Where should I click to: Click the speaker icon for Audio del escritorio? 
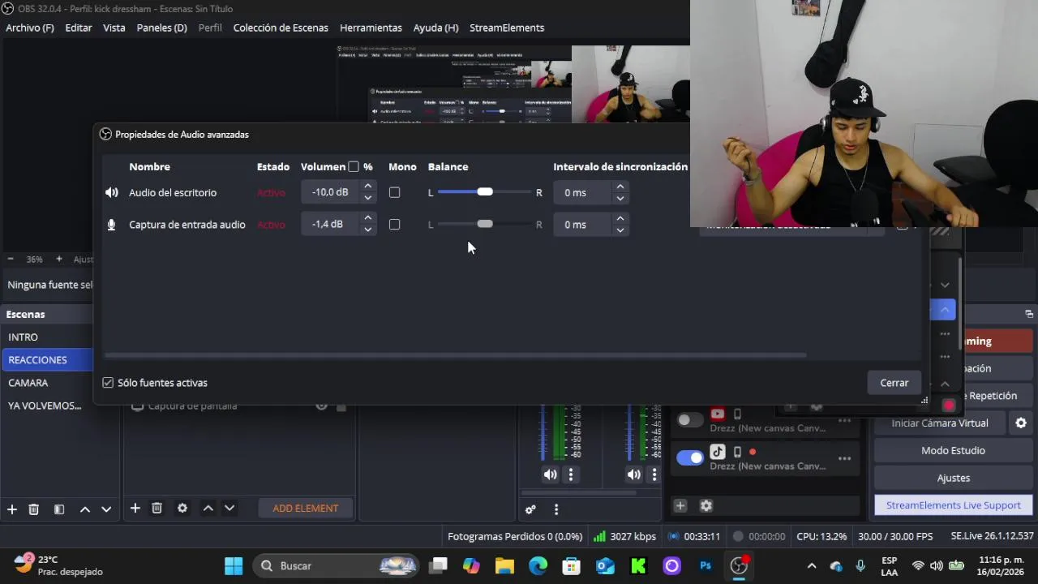pos(111,192)
